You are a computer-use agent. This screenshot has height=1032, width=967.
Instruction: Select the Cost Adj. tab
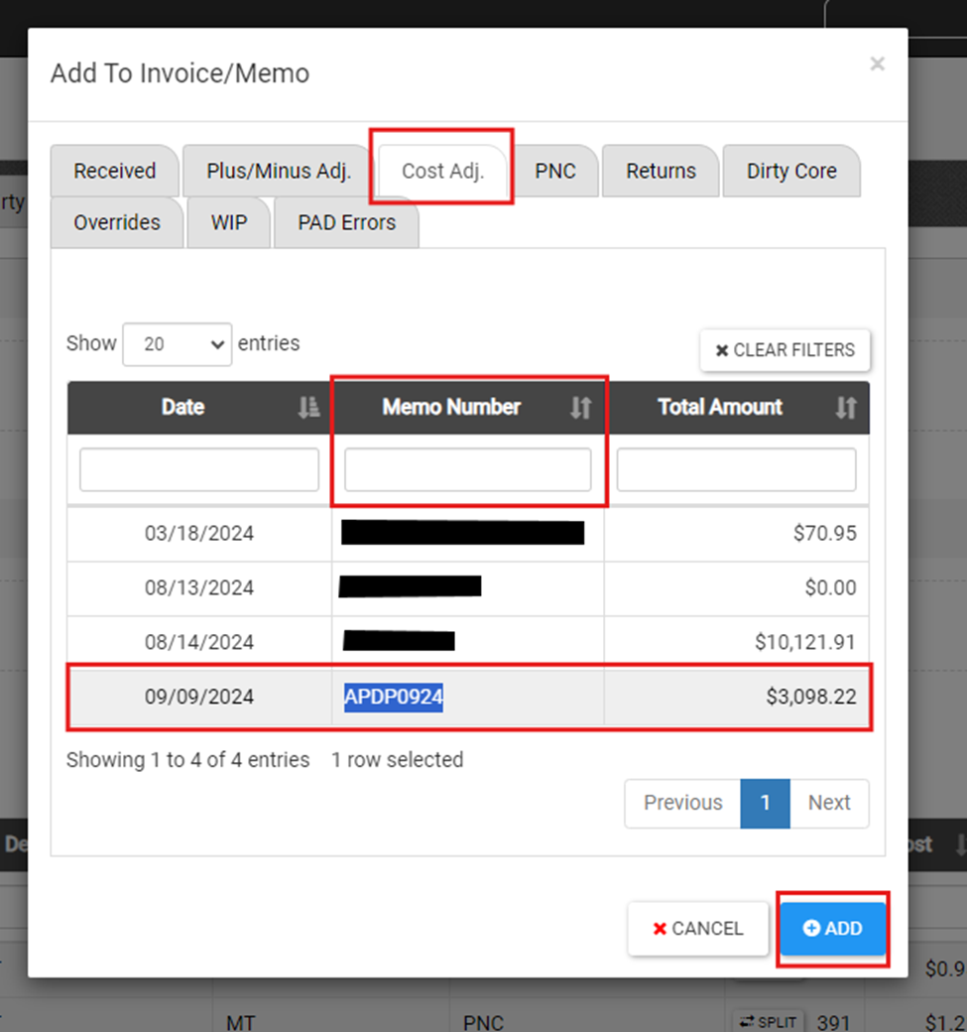[x=442, y=171]
